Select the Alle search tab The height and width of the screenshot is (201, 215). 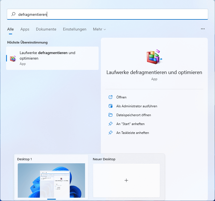tap(11, 29)
